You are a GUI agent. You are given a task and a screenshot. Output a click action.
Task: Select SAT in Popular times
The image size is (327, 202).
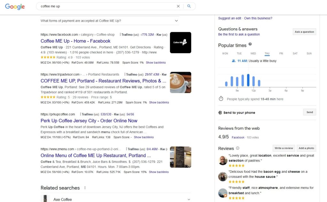[x=295, y=54]
